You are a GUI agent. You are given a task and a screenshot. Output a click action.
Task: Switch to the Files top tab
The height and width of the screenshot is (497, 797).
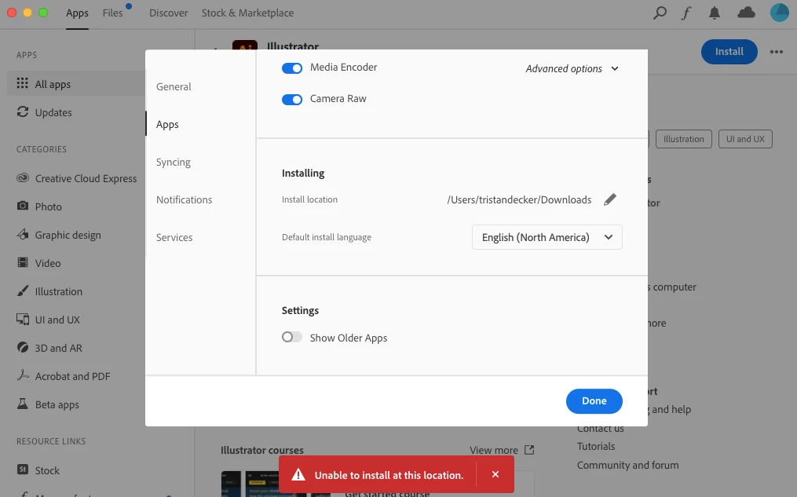(113, 13)
